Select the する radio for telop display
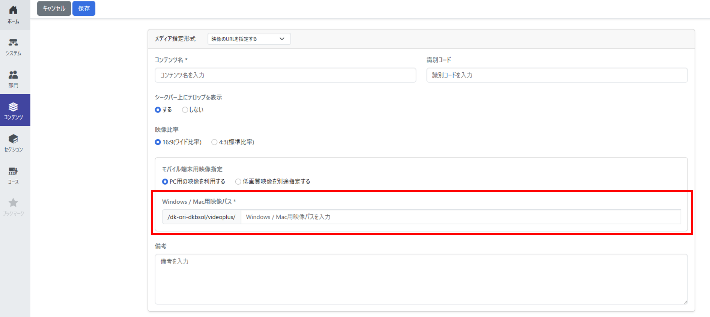 tap(158, 110)
